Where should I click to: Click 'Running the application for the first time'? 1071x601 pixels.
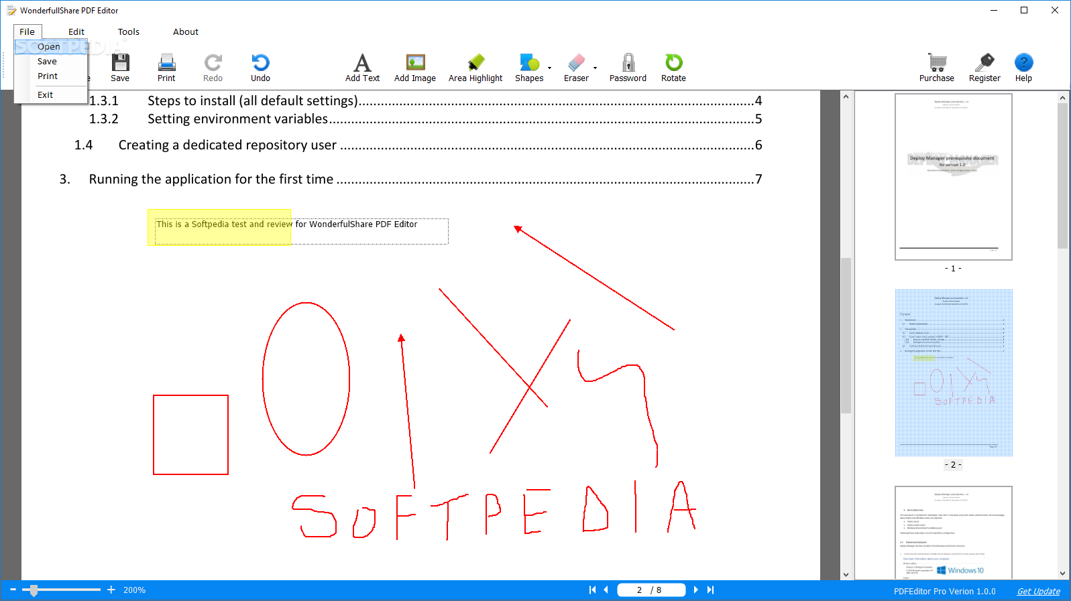[x=211, y=179]
